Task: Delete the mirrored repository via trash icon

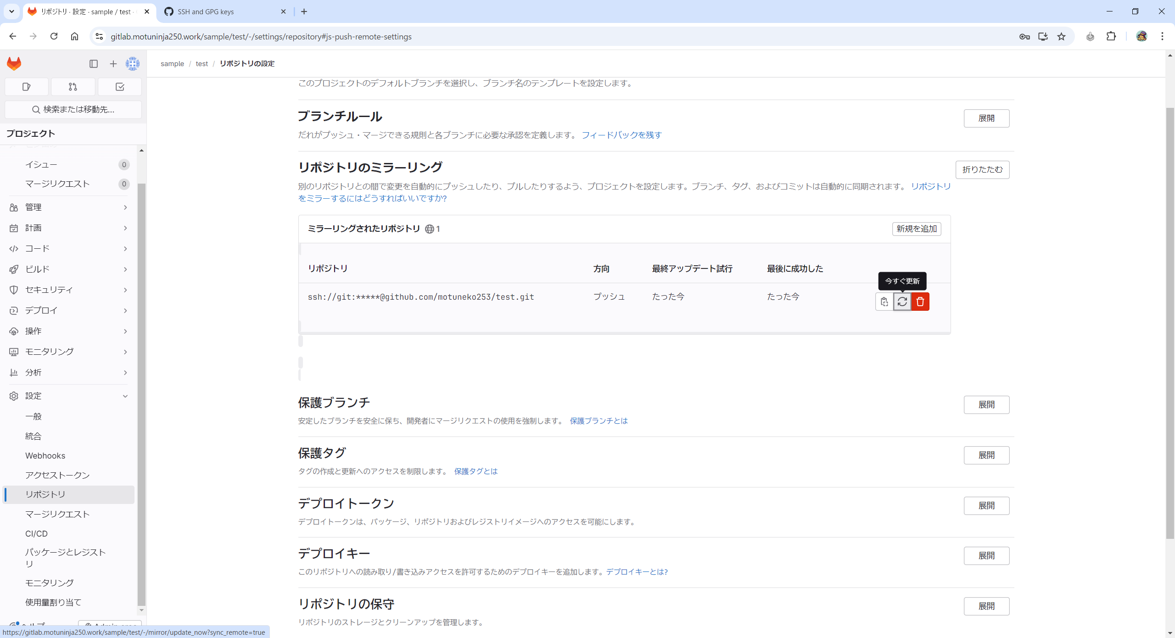Action: point(920,302)
